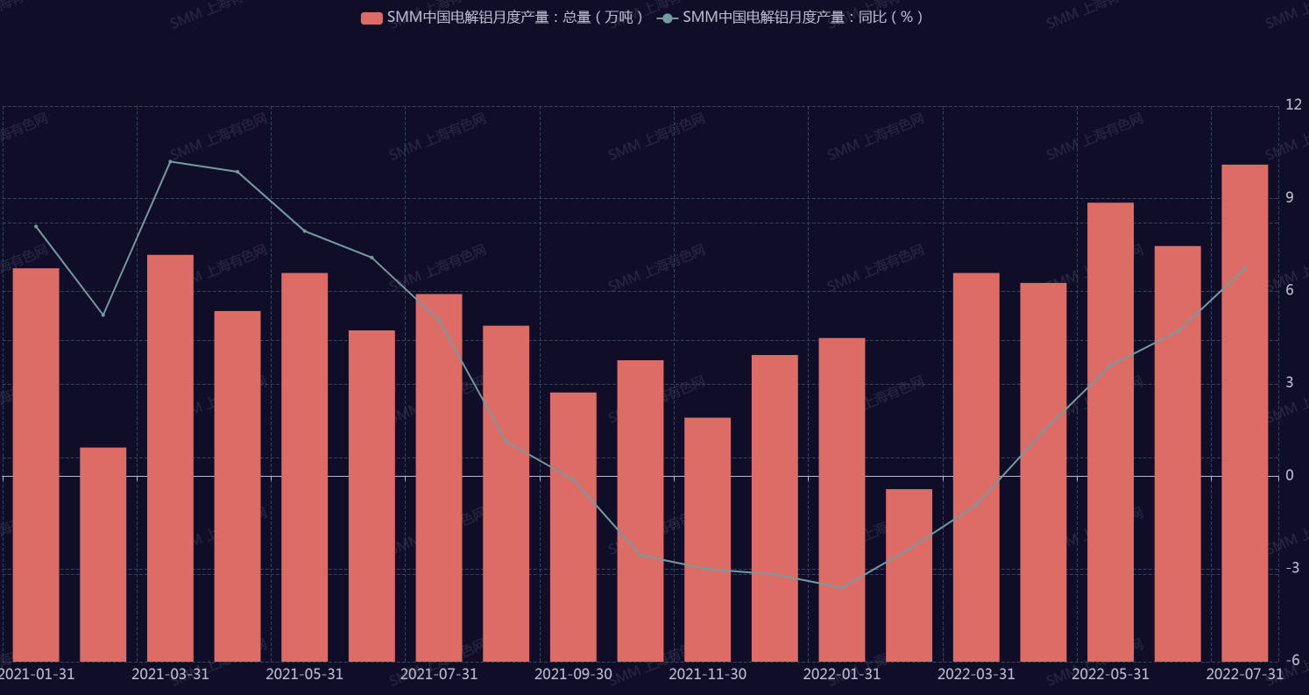This screenshot has width=1309, height=695.
Task: Select the bar for 2021-11-30
Action: coord(708,539)
